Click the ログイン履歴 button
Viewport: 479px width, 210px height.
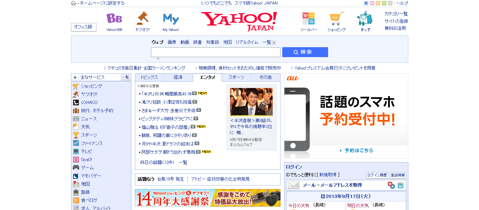pyautogui.click(x=377, y=175)
